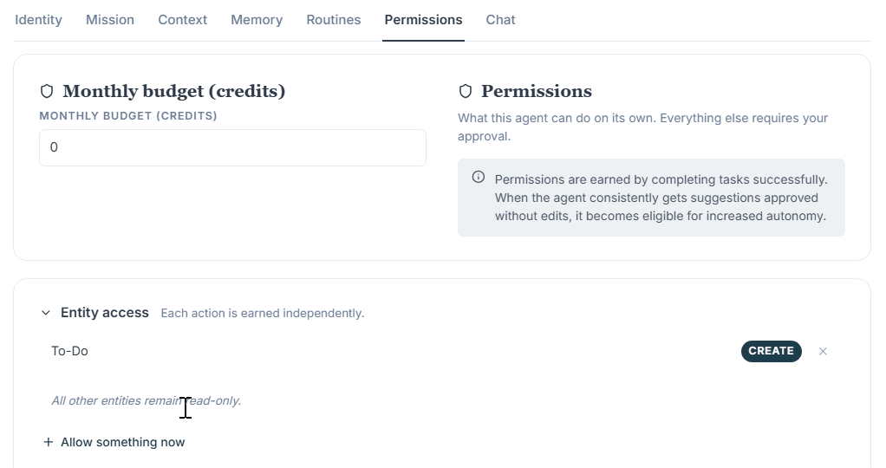Select the To-Do entity row label
The height and width of the screenshot is (468, 886).
click(69, 351)
